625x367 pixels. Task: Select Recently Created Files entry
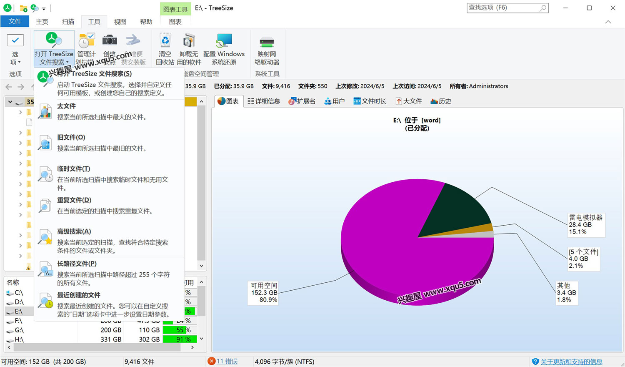109,304
